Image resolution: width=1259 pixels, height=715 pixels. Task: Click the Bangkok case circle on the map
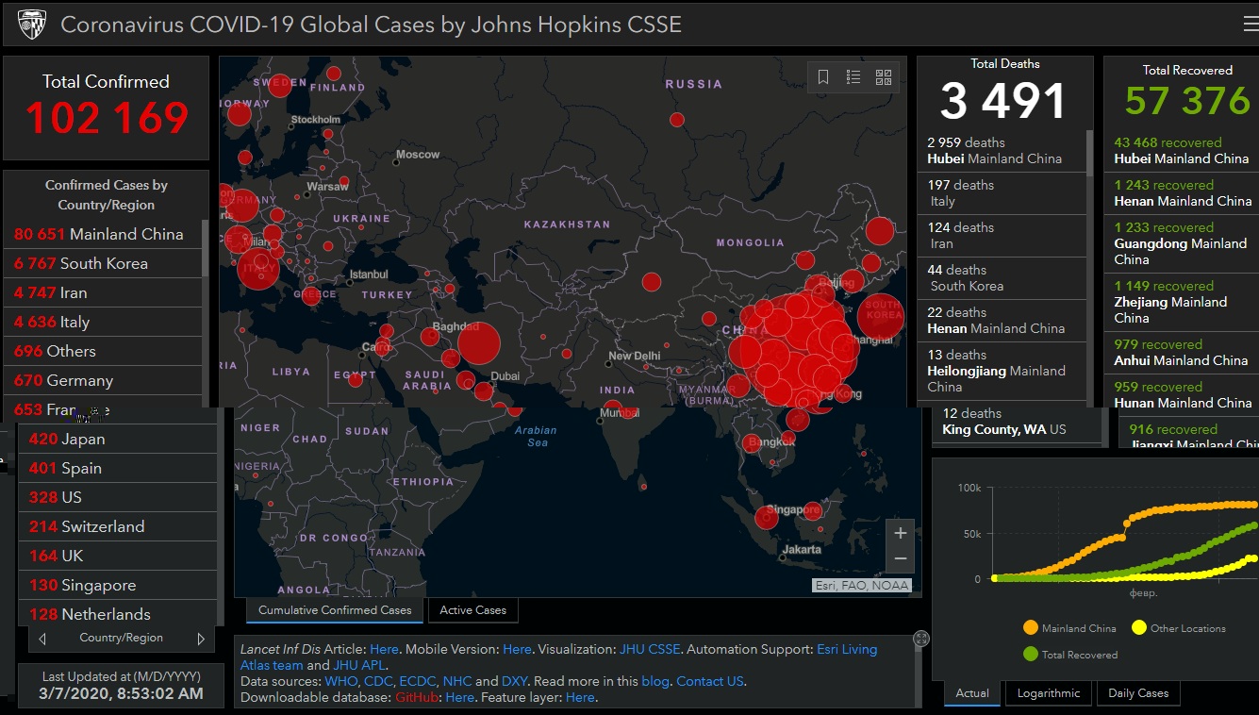753,443
